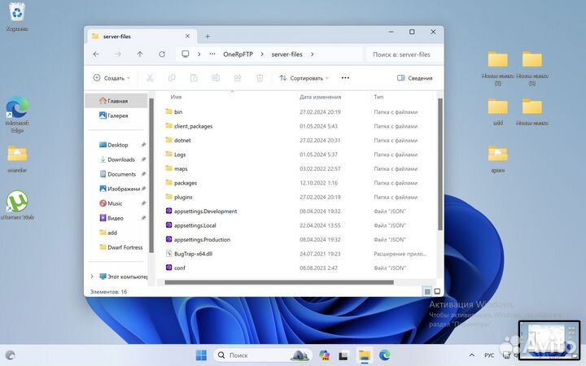Select the server-files tab
Screen dimensions: 586x366
(138, 36)
